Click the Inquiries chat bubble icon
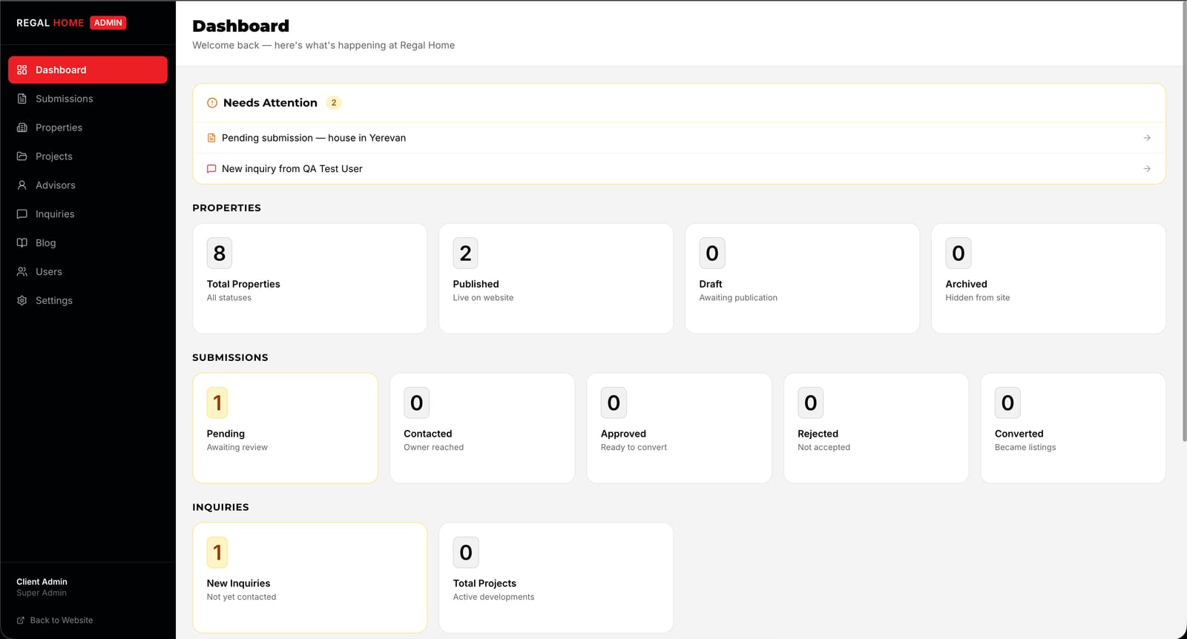Screen dimensions: 1187x639 pyautogui.click(x=22, y=214)
